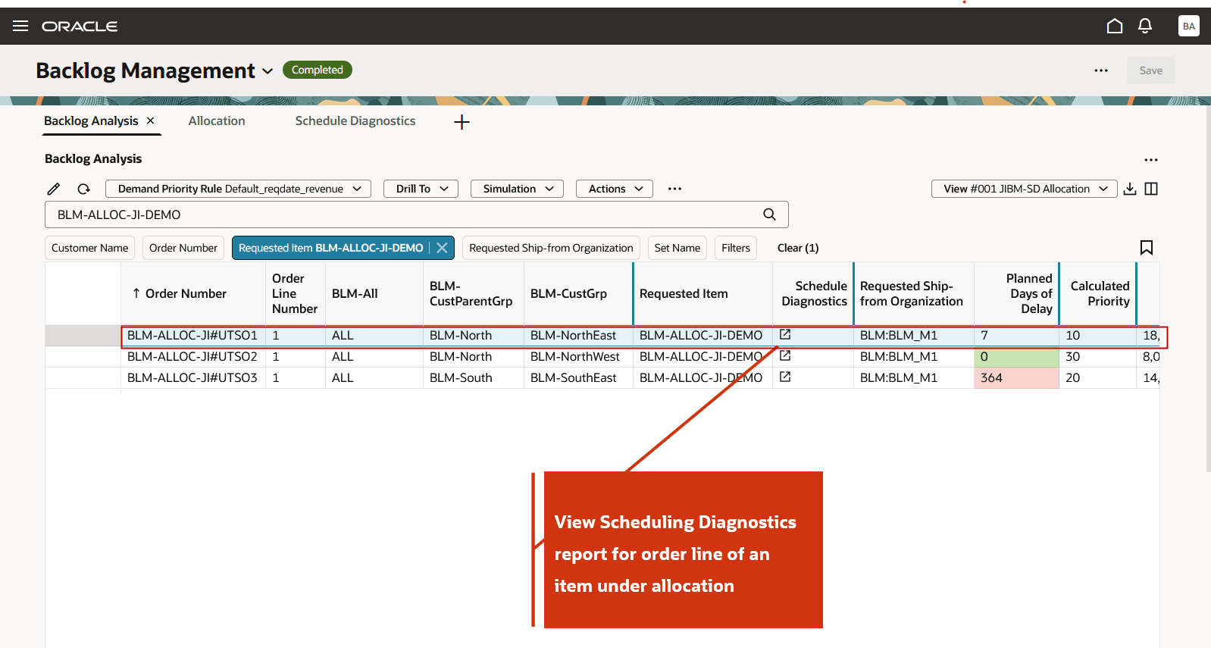Screen dimensions: 1211x648
Task: Open the Actions dropdown
Action: pyautogui.click(x=615, y=189)
